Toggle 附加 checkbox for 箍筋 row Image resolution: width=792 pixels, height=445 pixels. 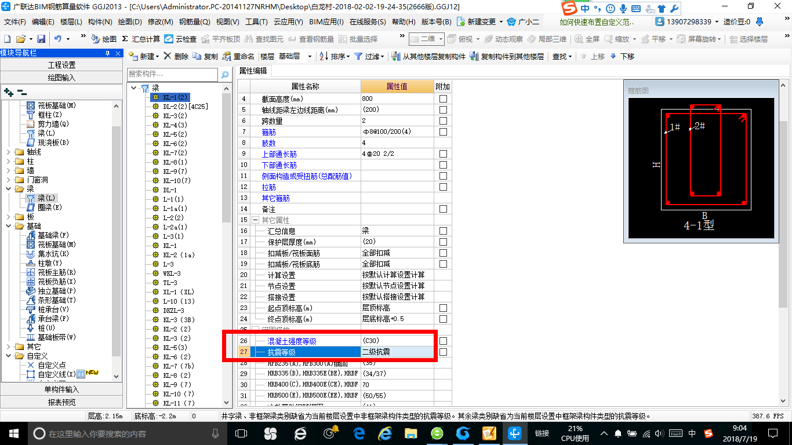(x=443, y=132)
